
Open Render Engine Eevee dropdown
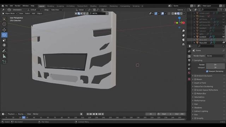(x=215, y=56)
